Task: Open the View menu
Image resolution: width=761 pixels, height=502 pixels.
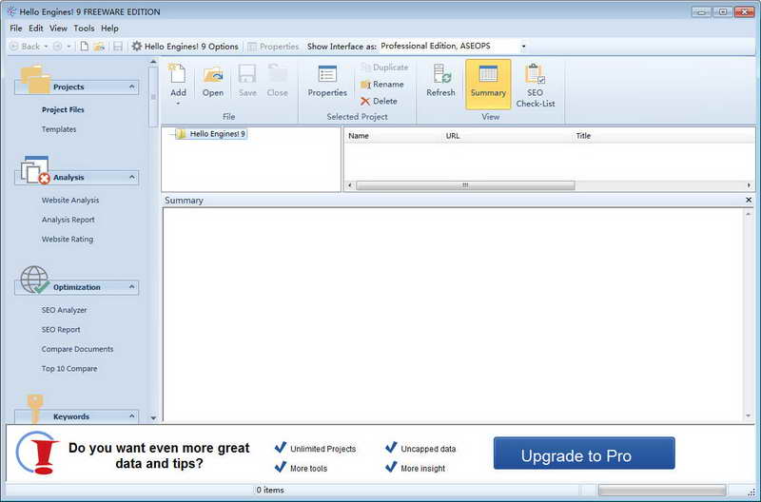Action: pyautogui.click(x=58, y=29)
